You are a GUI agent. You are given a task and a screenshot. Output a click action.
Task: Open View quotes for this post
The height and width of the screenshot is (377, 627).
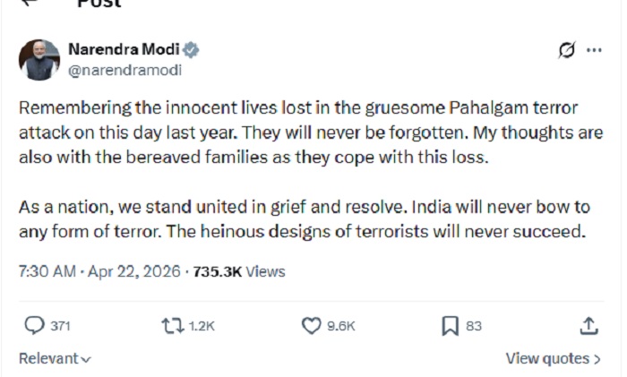coord(553,358)
